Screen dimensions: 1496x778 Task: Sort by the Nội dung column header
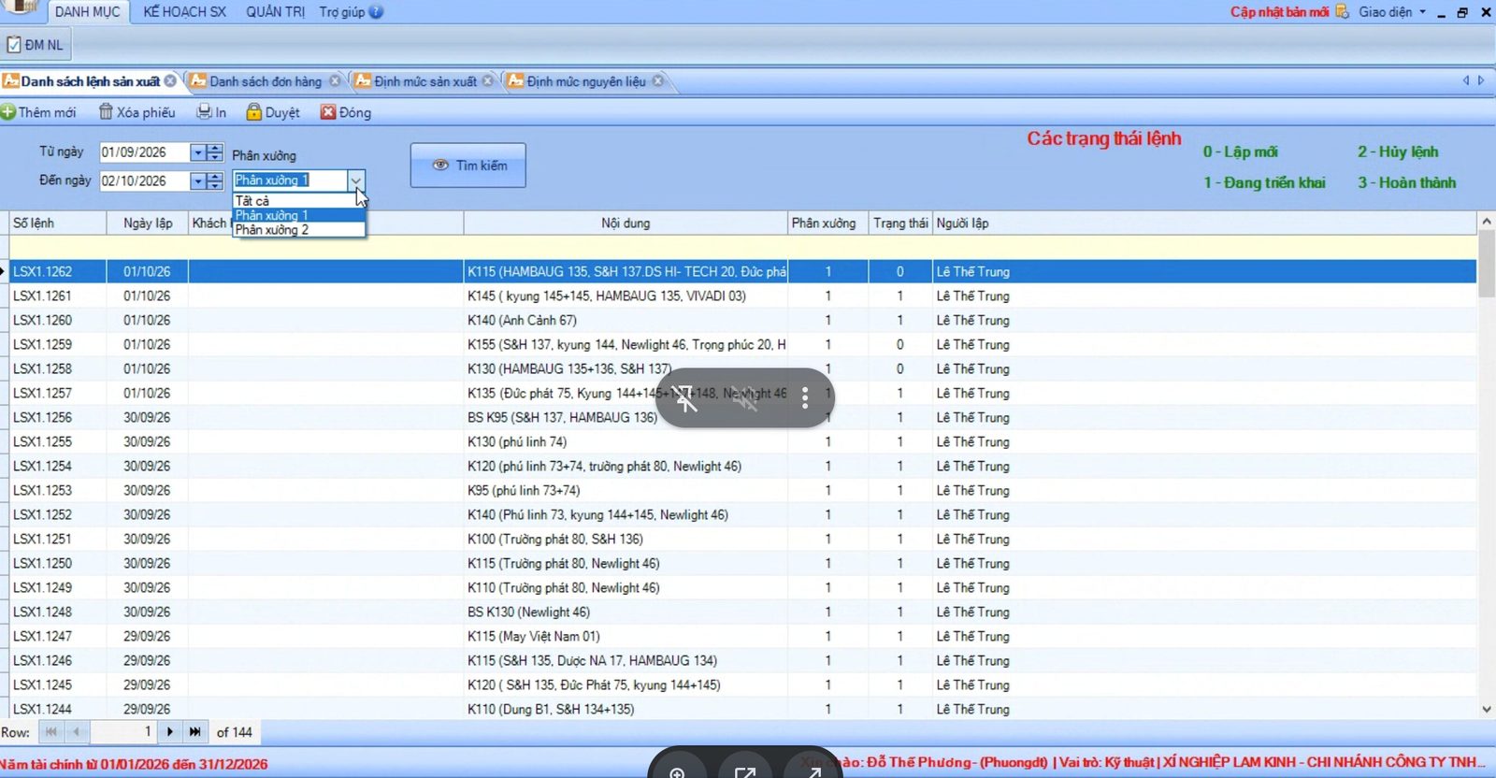click(x=626, y=223)
